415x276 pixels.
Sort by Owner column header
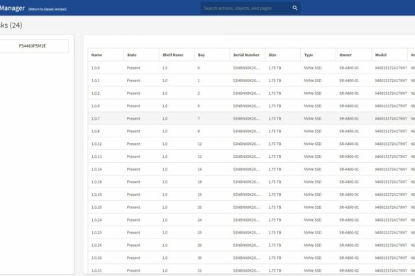coord(345,55)
